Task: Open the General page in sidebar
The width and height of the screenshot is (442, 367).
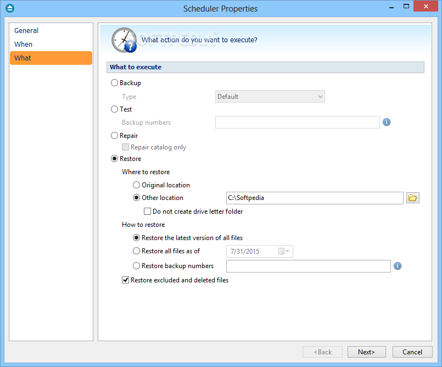Action: point(51,30)
